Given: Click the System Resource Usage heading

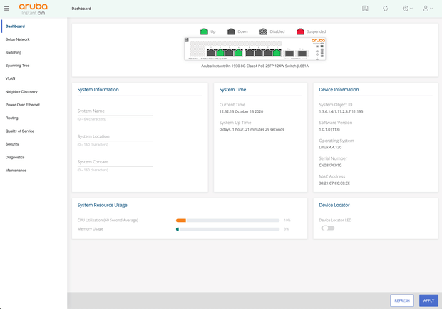Looking at the screenshot, I should tap(103, 205).
